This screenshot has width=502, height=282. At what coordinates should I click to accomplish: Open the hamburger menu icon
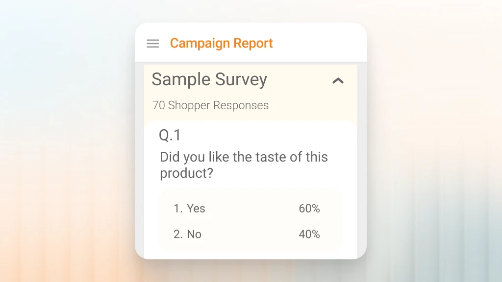click(x=153, y=44)
